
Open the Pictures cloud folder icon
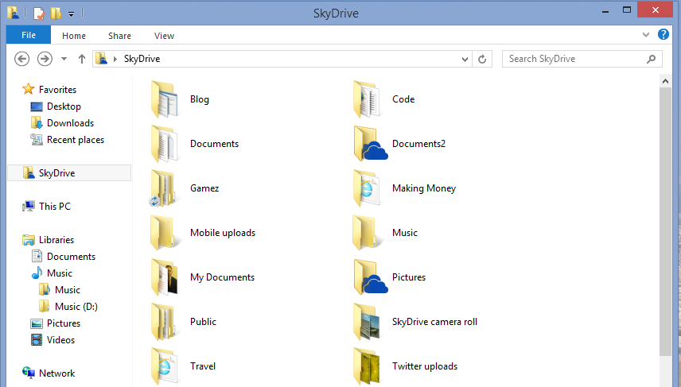(x=370, y=277)
